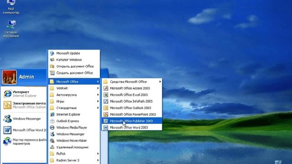
Task: Click the Каталог Windows label
Action: tap(69, 60)
